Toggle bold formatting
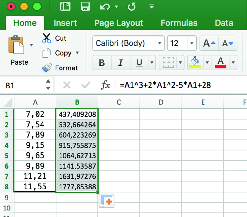This screenshot has width=247, height=217. point(102,63)
